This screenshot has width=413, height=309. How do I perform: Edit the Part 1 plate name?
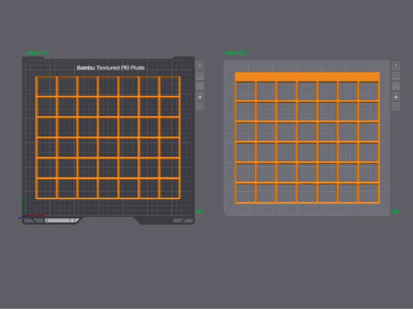[46, 53]
